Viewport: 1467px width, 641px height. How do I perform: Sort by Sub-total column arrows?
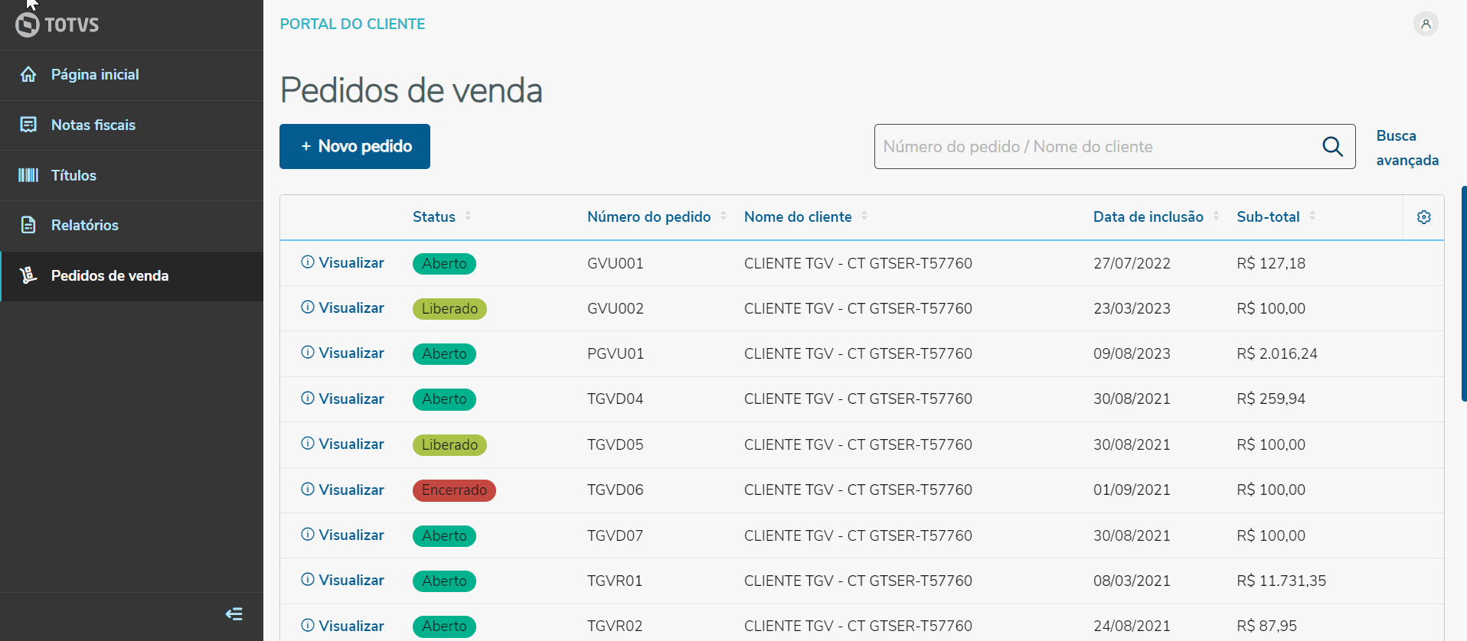[x=1312, y=216]
